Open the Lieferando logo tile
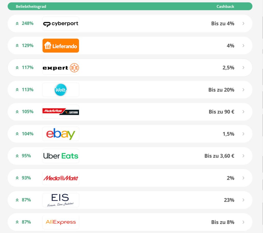 61,46
